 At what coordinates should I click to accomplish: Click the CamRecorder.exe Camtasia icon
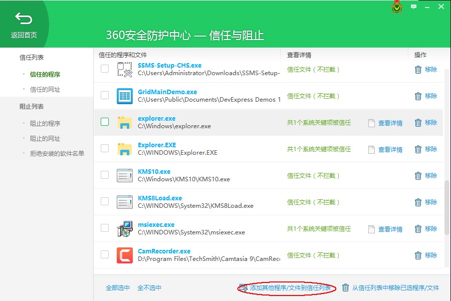125,255
